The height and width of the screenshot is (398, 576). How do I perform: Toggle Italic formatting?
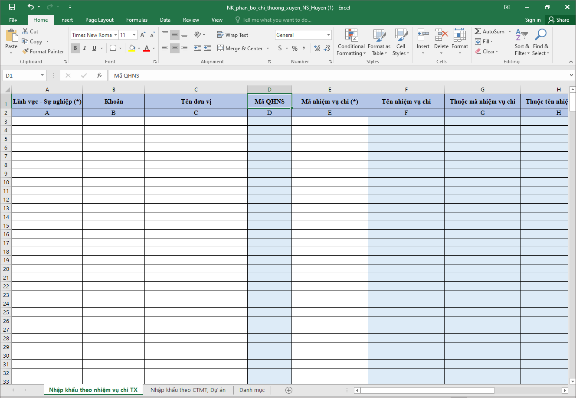point(85,48)
